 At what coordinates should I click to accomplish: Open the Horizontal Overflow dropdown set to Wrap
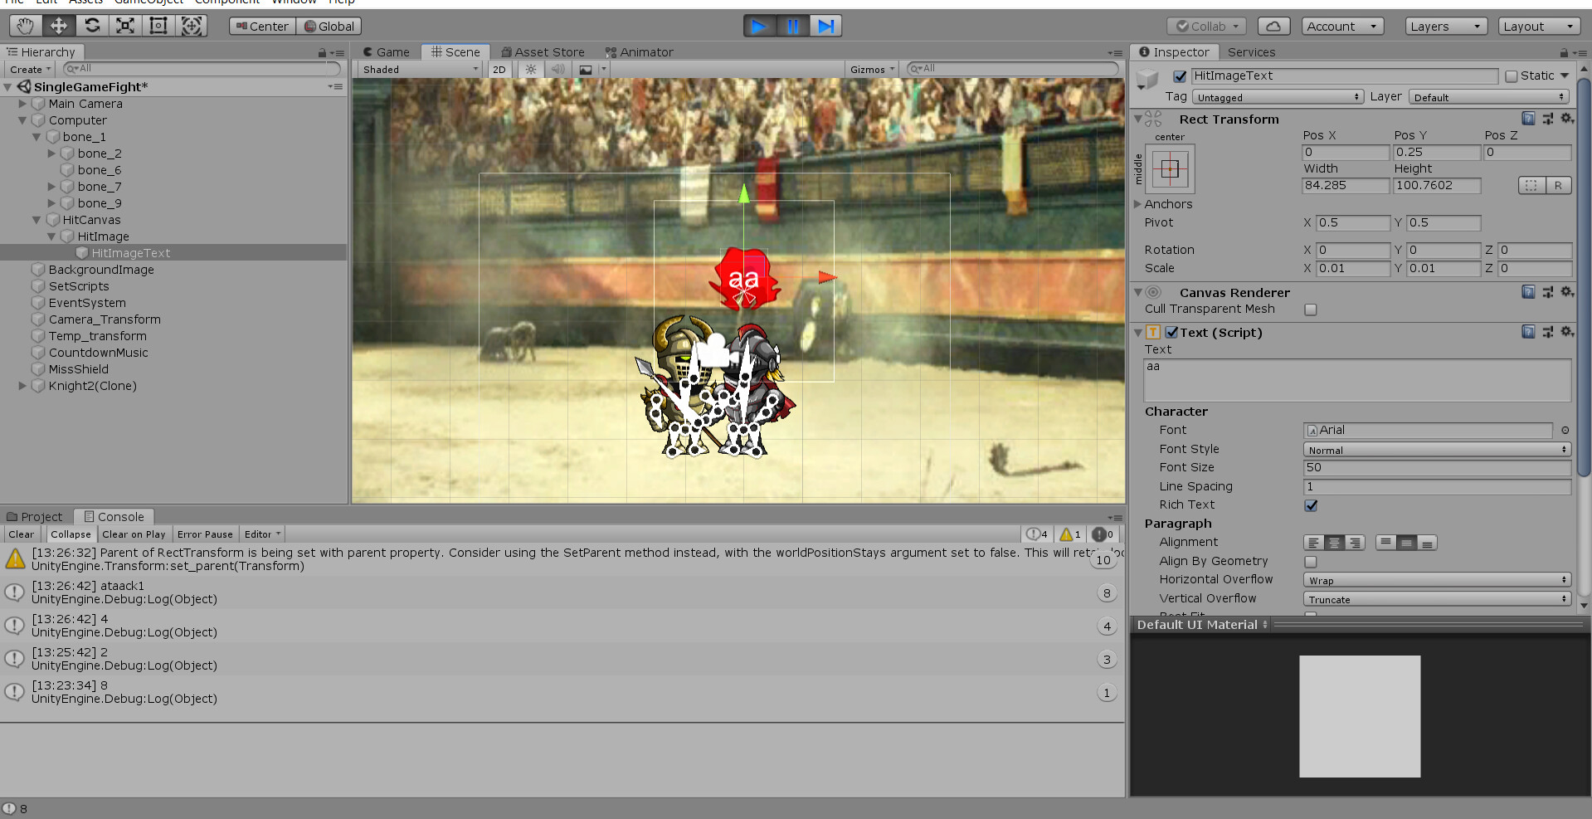tap(1436, 579)
